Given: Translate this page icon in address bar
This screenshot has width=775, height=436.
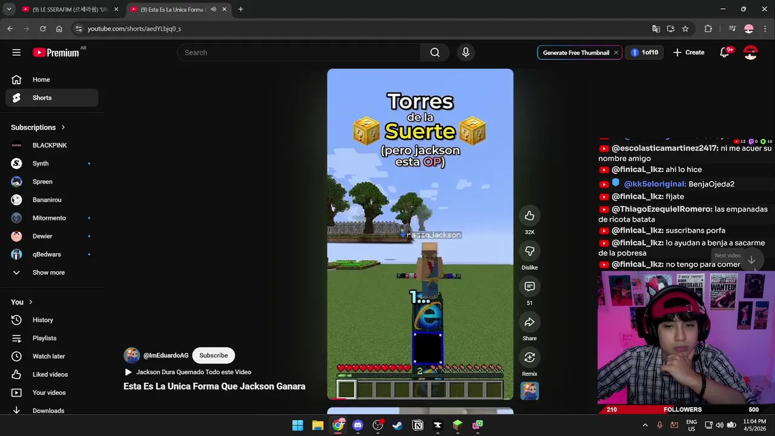Looking at the screenshot, I should (x=656, y=28).
